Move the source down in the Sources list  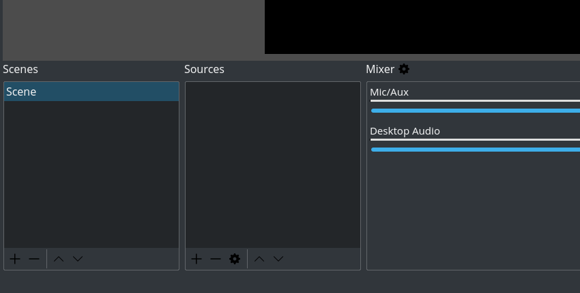pos(278,259)
